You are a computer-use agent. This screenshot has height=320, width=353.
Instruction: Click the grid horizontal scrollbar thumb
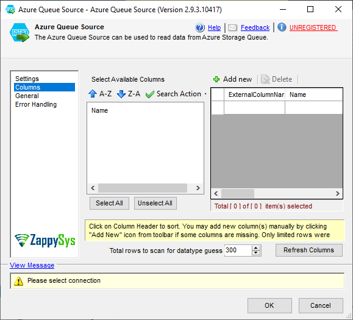coord(238,194)
